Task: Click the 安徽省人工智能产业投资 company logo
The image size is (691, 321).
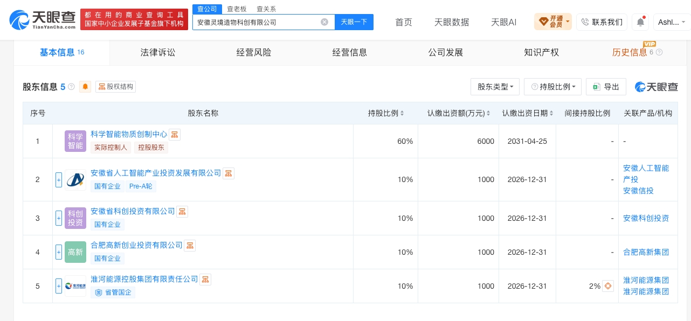Action: tap(75, 180)
